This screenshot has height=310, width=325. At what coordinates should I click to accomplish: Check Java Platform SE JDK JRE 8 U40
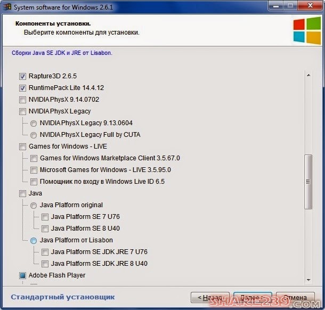pos(45,264)
